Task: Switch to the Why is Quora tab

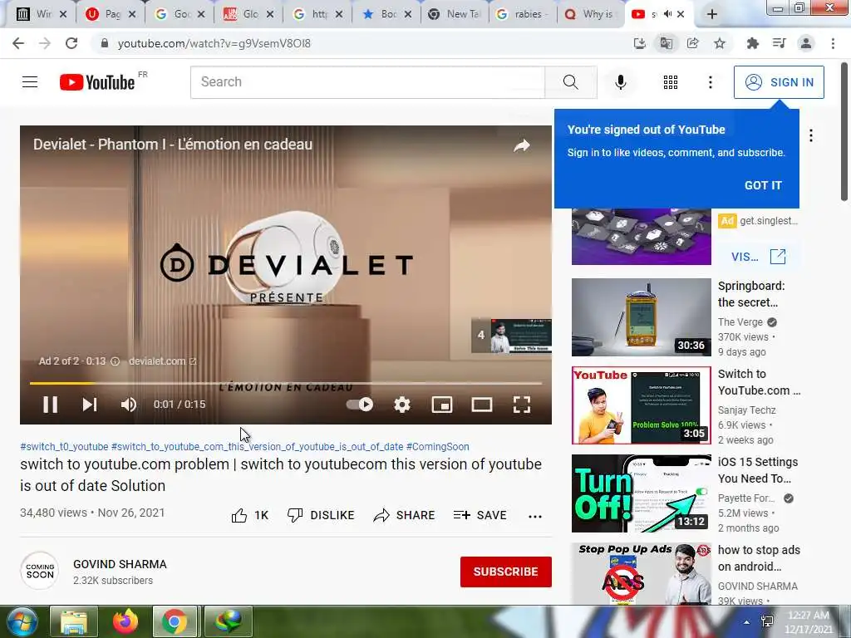Action: click(591, 14)
